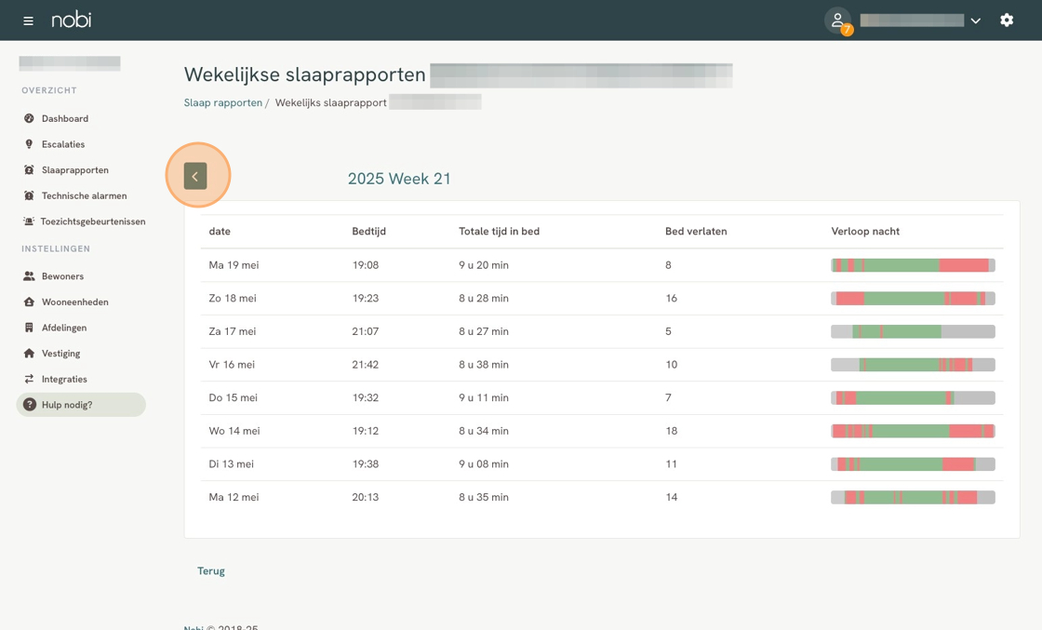The image size is (1042, 630).
Task: Open Toezichtsgebeurtenissen in sidebar
Action: tap(92, 221)
